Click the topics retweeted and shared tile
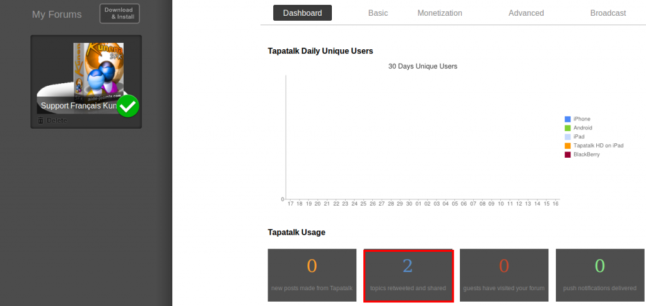Viewport: 646px width, 306px height. (x=408, y=274)
